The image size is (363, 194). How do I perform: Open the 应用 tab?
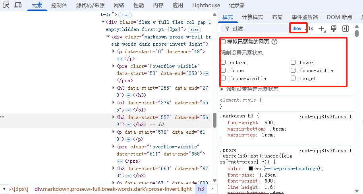(x=178, y=5)
